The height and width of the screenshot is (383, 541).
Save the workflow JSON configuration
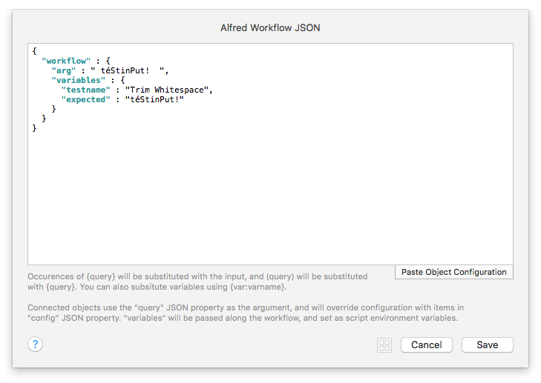tap(487, 344)
